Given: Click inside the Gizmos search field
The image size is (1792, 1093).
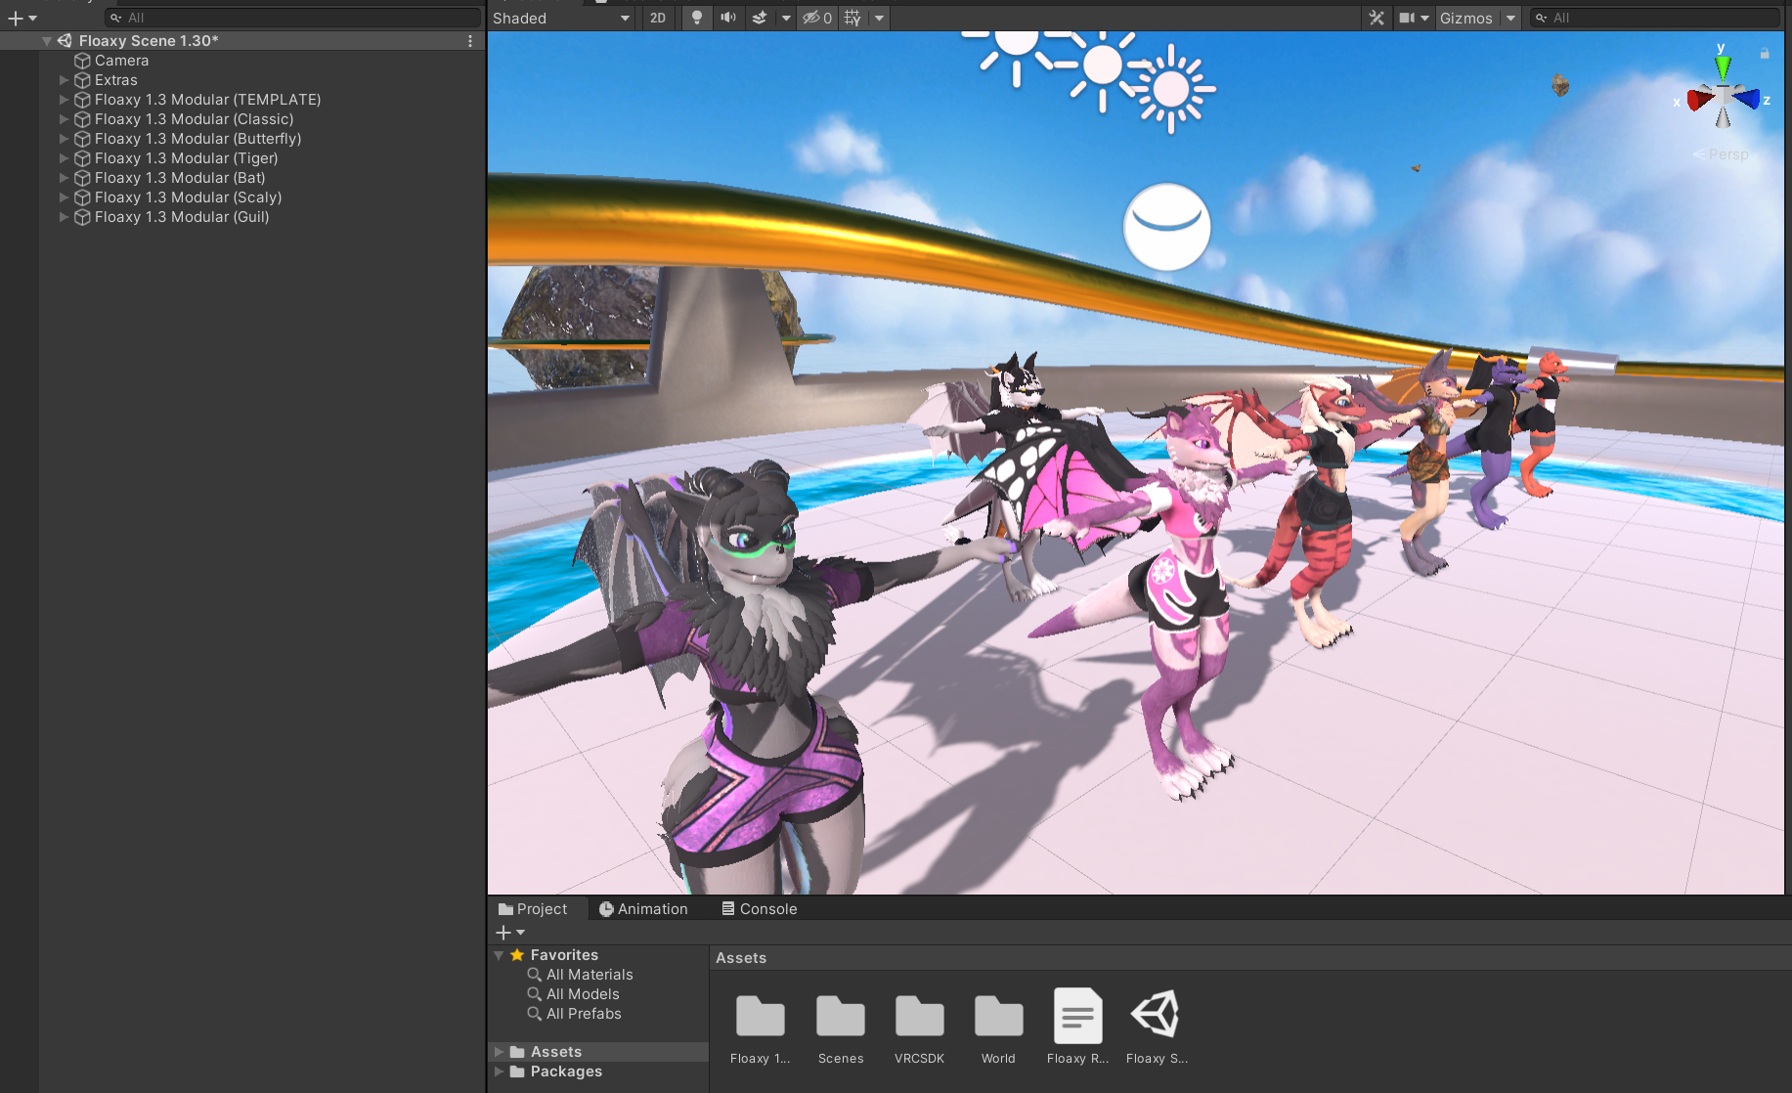Looking at the screenshot, I should coord(1652,18).
